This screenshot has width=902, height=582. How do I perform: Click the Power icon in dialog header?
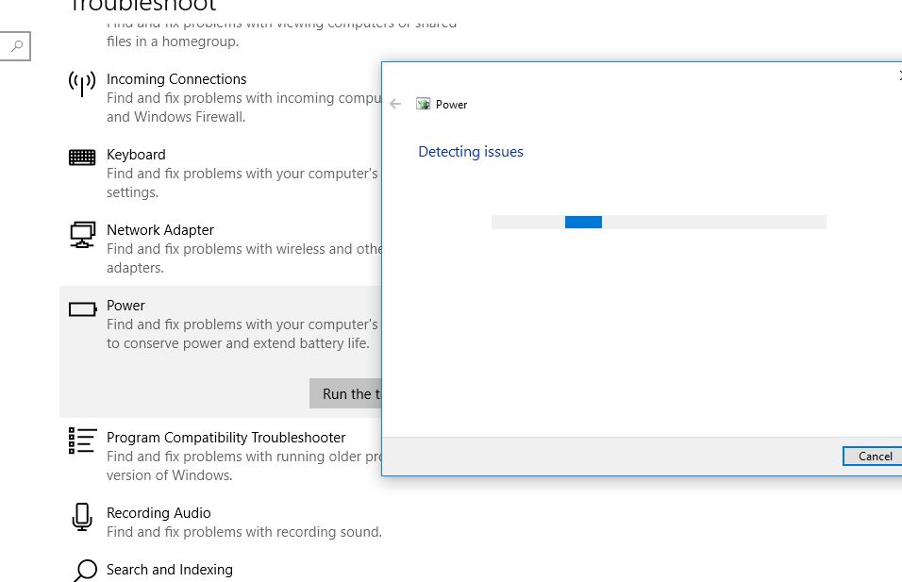(x=424, y=105)
